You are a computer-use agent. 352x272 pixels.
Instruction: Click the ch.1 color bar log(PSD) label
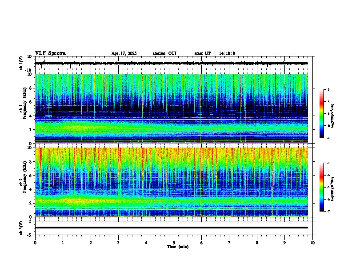coord(333,116)
